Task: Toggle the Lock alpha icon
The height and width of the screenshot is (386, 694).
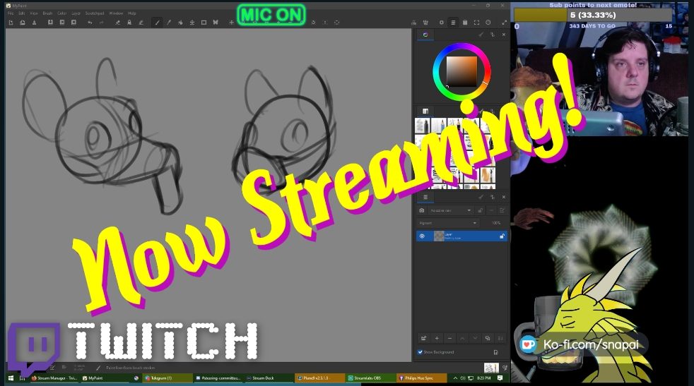Action: coord(129,23)
